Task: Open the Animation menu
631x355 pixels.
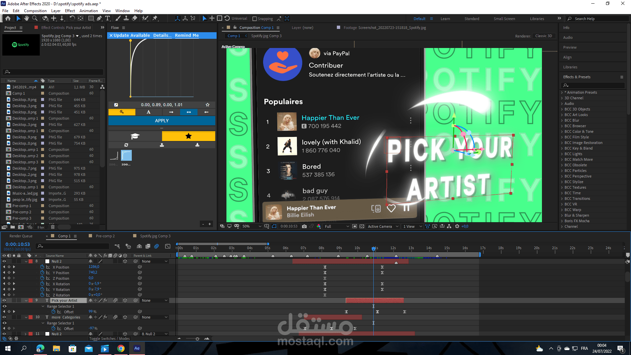Action: [x=88, y=11]
